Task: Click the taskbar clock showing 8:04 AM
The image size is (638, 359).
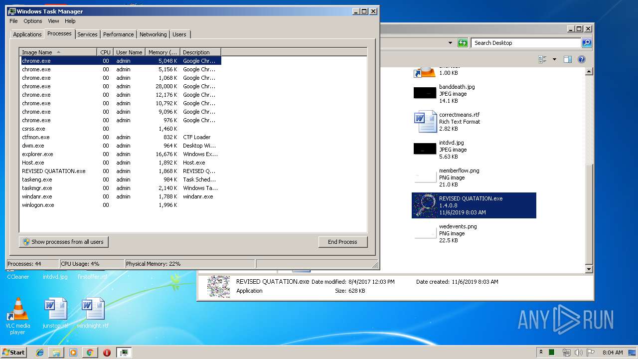Action: coord(613,353)
